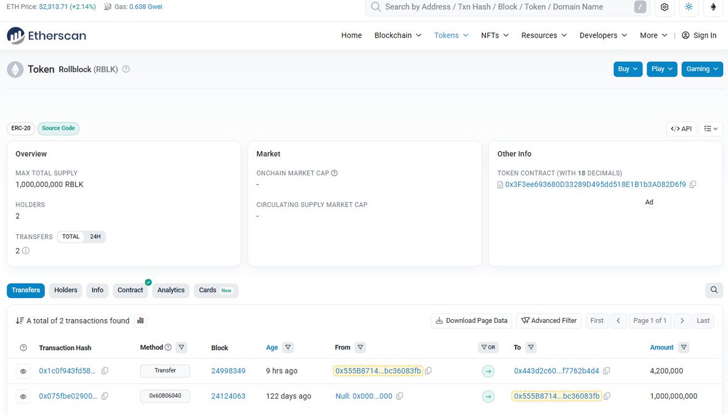Toggle Age column header format

tap(272, 348)
